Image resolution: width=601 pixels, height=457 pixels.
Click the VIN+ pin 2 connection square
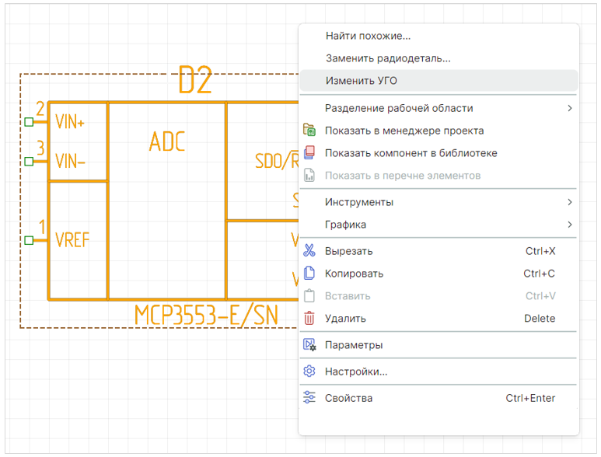pos(29,122)
